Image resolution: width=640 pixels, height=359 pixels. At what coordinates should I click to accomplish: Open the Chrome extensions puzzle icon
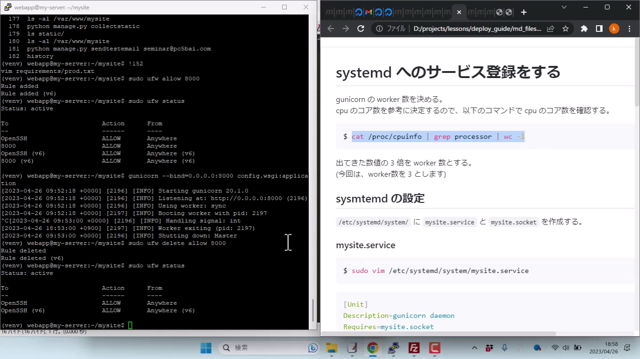pos(584,29)
